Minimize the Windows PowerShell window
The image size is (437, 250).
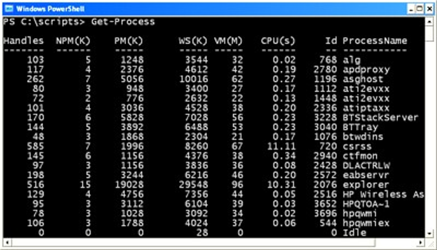pos(411,9)
